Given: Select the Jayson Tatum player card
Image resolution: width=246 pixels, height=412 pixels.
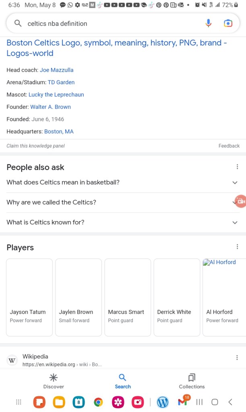Looking at the screenshot, I should coord(29,297).
